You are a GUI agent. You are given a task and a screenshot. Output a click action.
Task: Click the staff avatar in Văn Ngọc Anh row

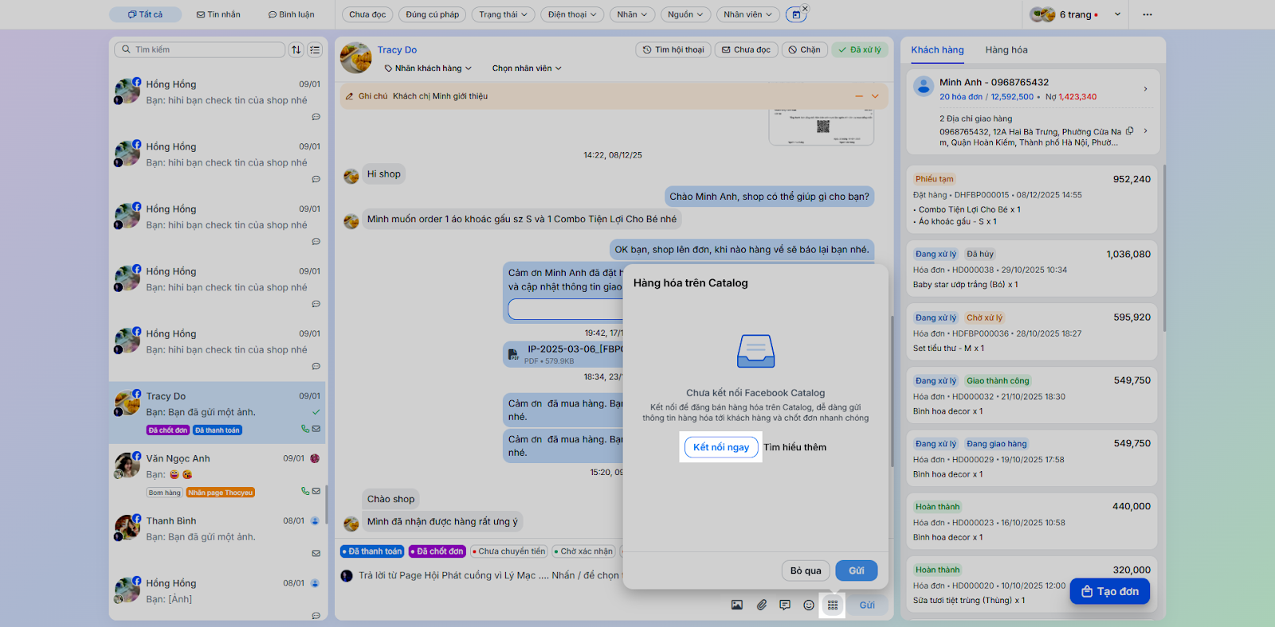(x=315, y=458)
